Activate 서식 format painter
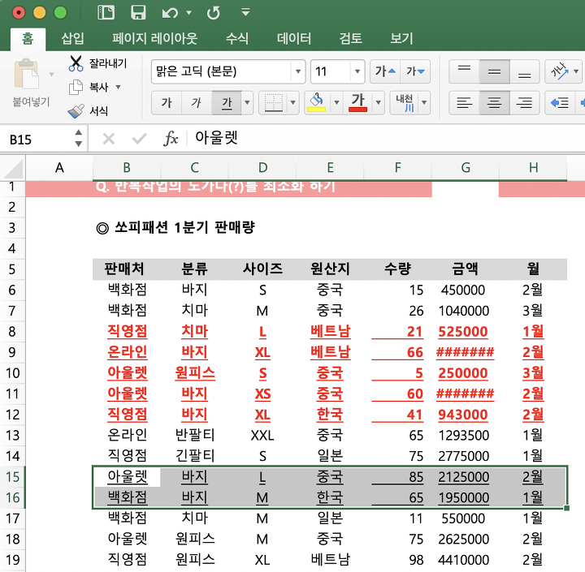This screenshot has width=585, height=572. tap(89, 110)
